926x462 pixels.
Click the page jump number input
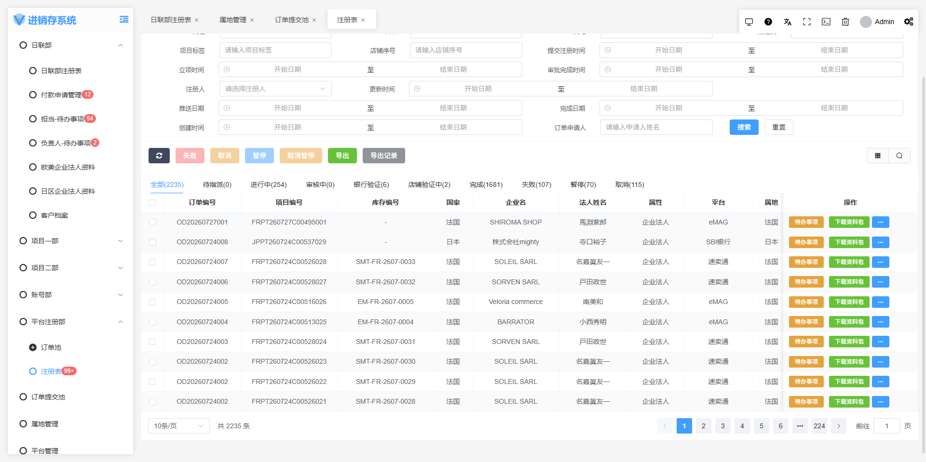(x=887, y=426)
